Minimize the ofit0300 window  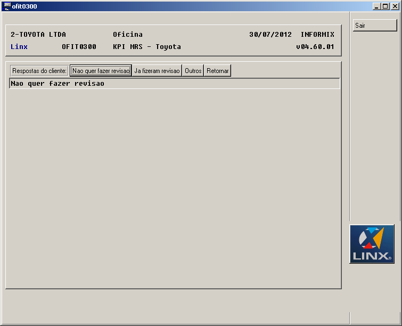click(376, 6)
